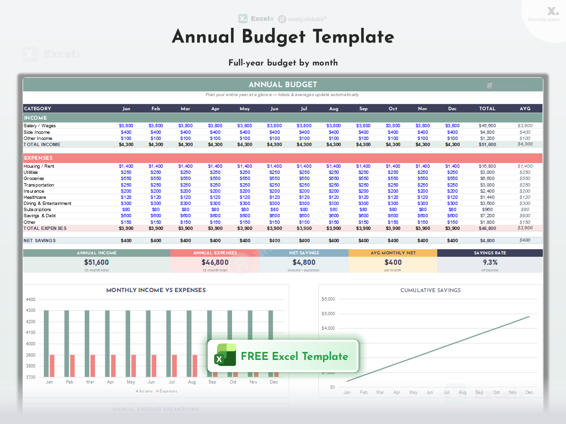The image size is (566, 424).
Task: Click the Total Expenses total cell $46,800
Action: pyautogui.click(x=487, y=228)
